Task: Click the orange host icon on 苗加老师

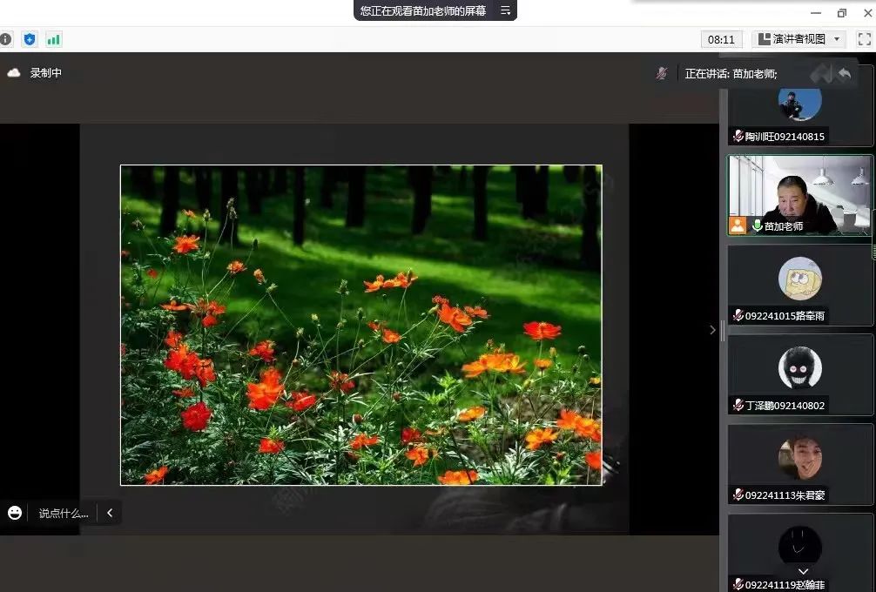Action: pyautogui.click(x=738, y=225)
